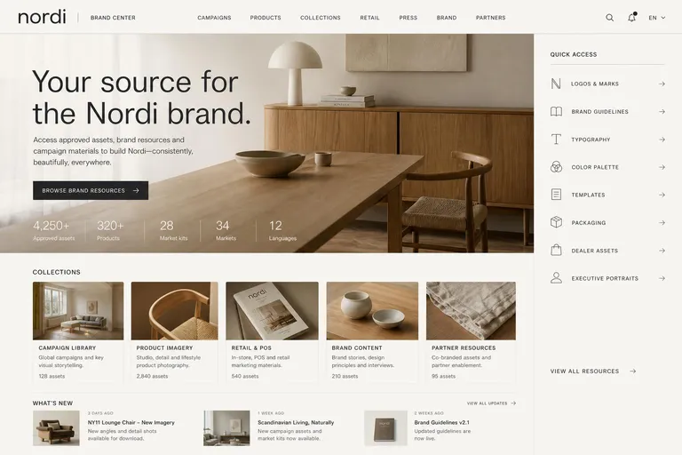Click View All Updates link

pos(491,403)
